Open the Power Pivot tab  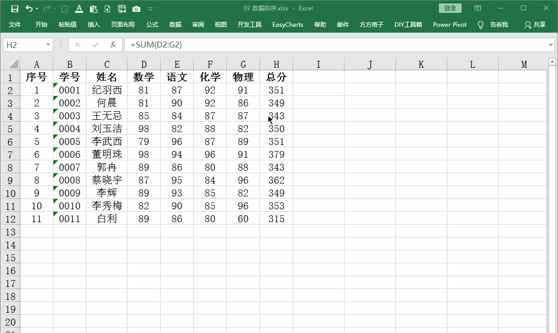450,25
